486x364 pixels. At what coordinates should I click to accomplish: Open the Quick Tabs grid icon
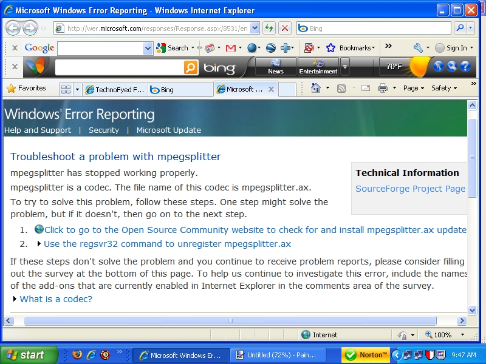(x=66, y=89)
